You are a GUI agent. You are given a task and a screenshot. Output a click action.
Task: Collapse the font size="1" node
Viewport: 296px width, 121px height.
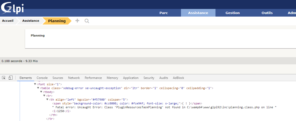point(35,84)
